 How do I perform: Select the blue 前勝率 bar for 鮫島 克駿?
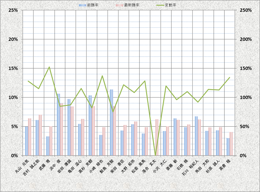point(111,122)
